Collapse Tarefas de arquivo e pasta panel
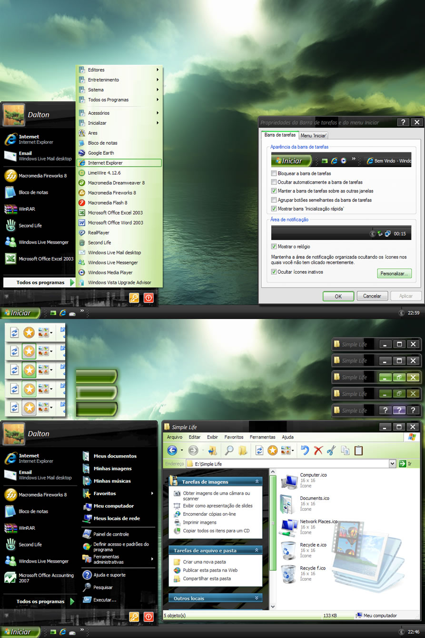 tap(257, 550)
